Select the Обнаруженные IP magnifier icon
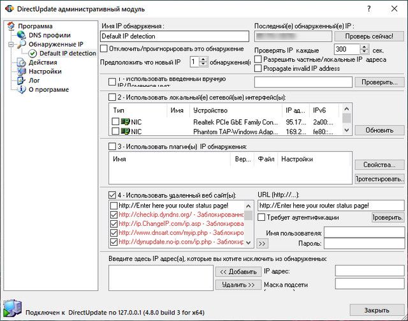The width and height of the screenshot is (408, 321). coord(22,44)
